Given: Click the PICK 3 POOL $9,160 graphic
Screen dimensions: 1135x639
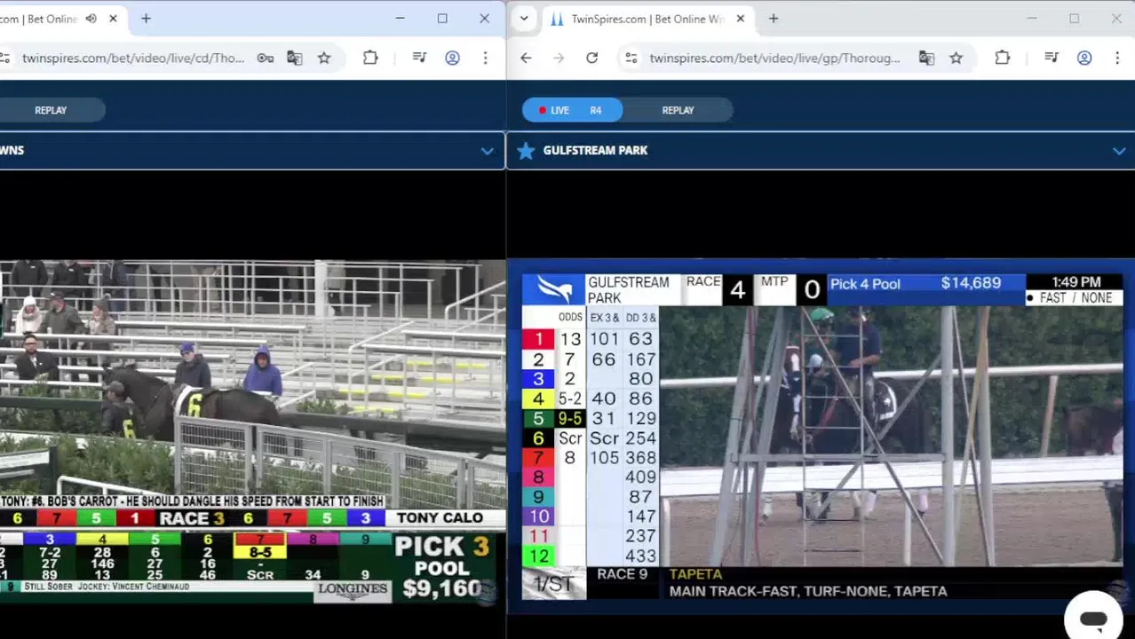Looking at the screenshot, I should 441,568.
